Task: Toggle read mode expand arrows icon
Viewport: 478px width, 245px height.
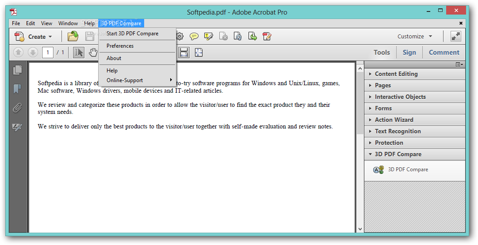Action: [x=456, y=36]
